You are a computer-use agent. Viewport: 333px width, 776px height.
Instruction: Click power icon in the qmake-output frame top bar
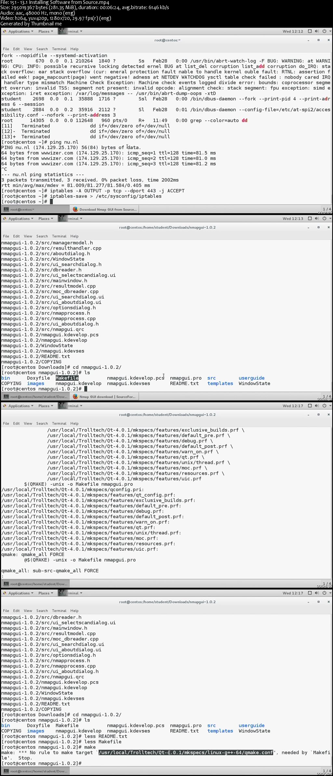point(324,406)
